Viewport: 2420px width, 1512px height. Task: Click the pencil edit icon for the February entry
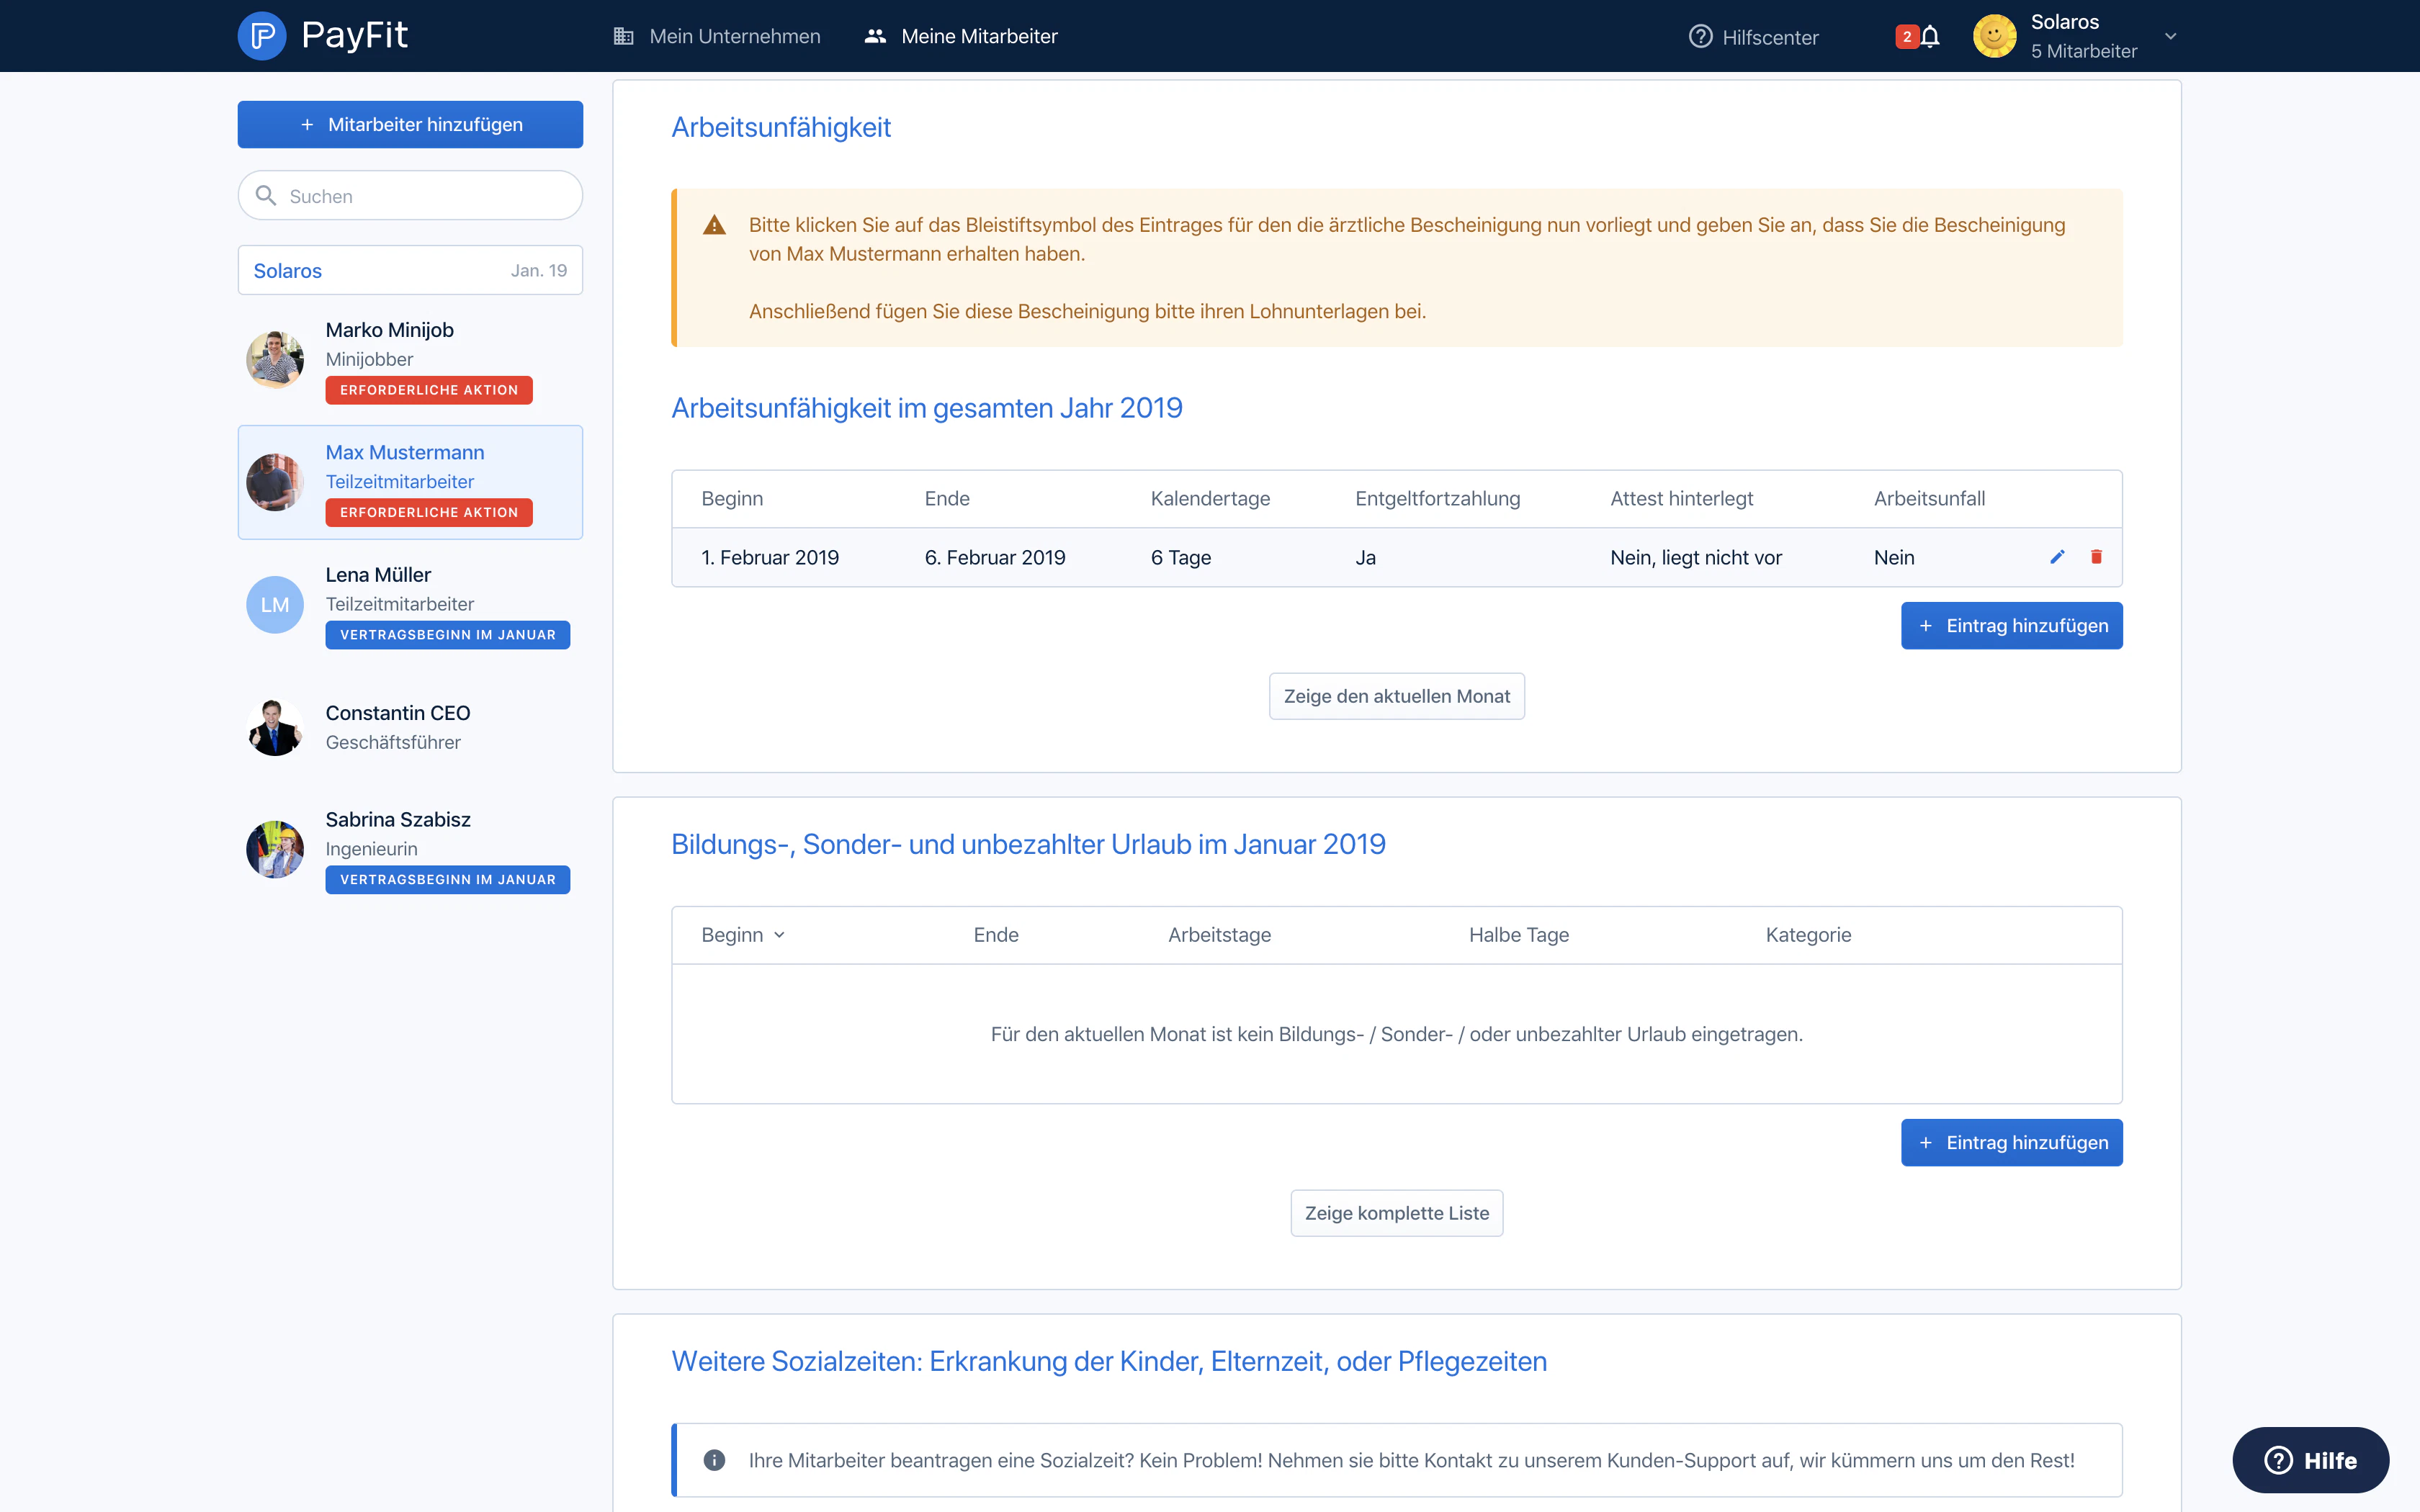[2057, 557]
